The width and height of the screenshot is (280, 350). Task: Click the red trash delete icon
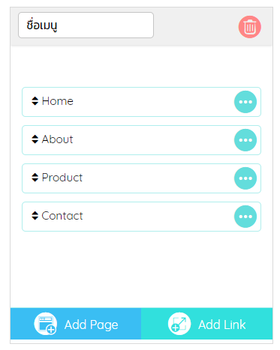point(249,27)
